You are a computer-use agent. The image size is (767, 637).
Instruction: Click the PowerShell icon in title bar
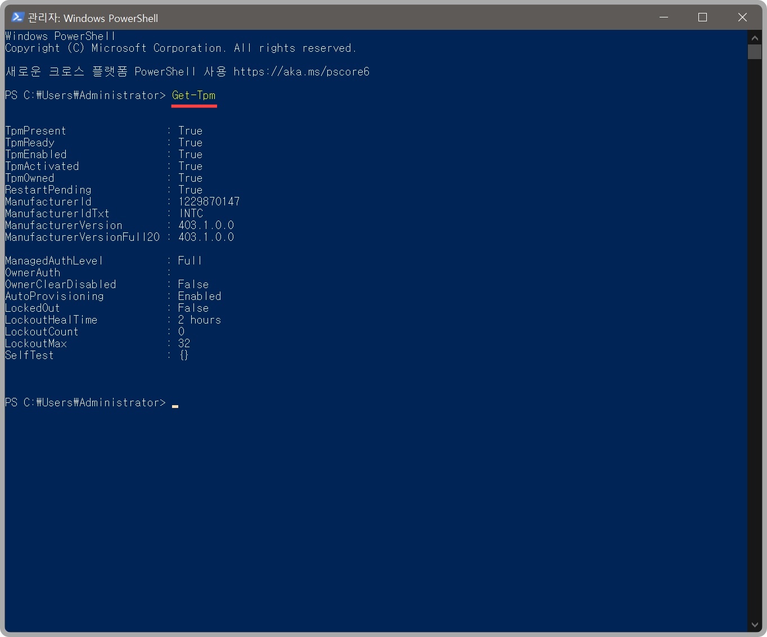pyautogui.click(x=17, y=17)
